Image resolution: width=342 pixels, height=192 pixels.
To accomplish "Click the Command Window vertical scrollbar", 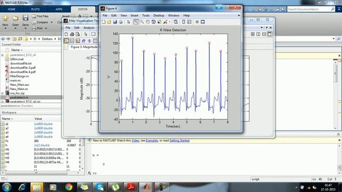I will coord(339,168).
